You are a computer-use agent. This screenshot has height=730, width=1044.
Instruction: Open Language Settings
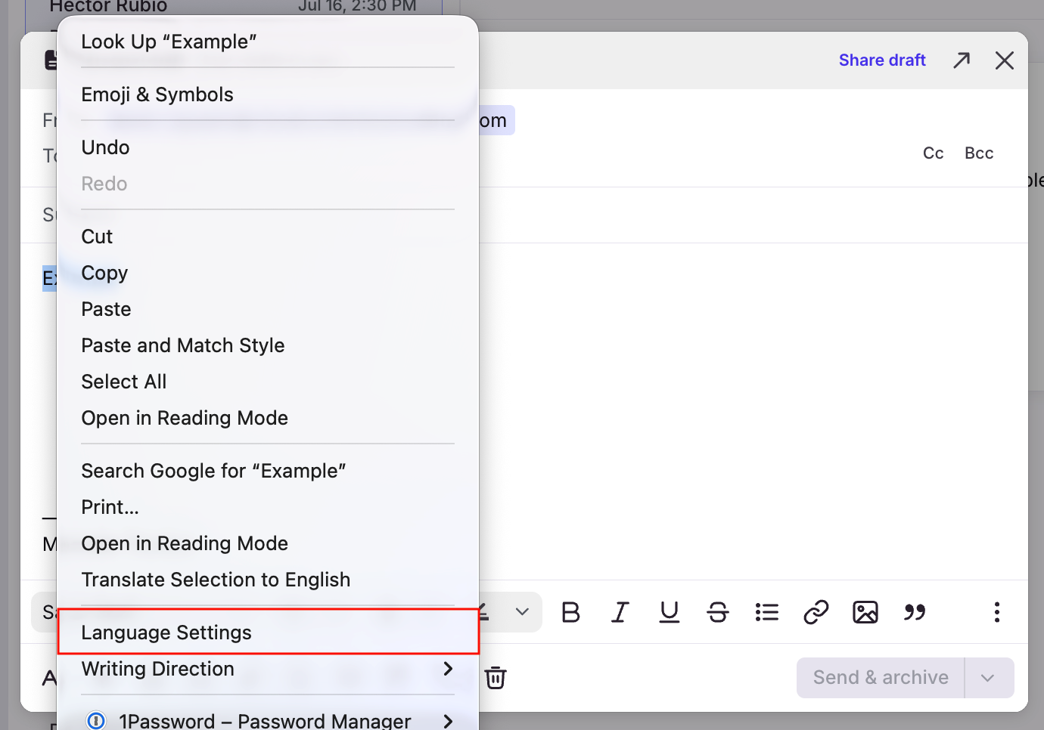tap(268, 633)
